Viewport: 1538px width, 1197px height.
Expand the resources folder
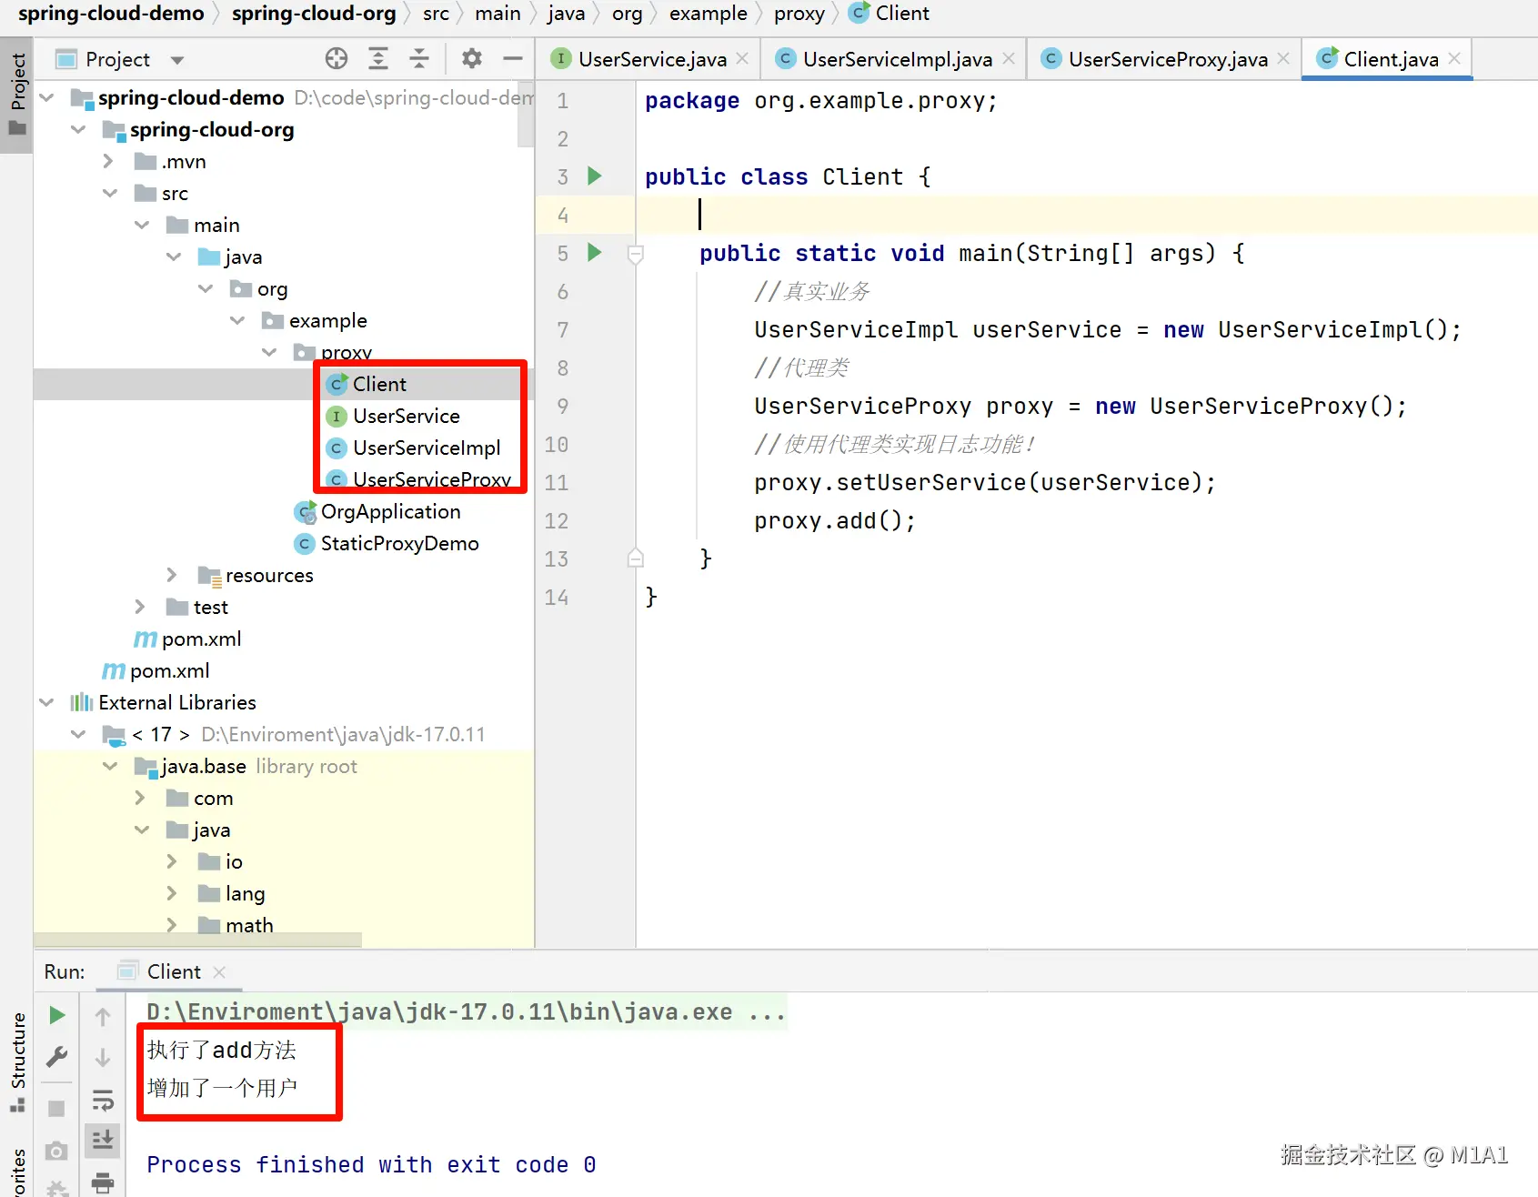coord(173,575)
